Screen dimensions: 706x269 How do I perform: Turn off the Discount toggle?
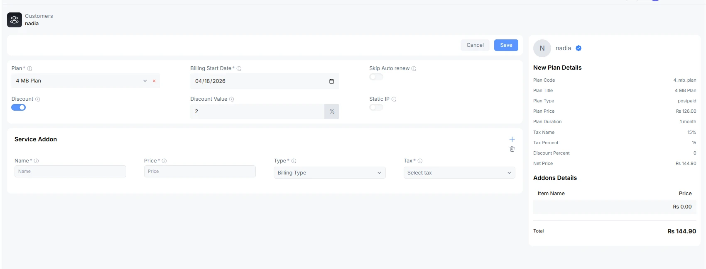pyautogui.click(x=19, y=107)
